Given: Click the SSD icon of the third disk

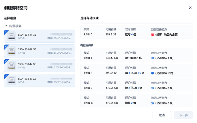Looking at the screenshot, I should [x=12, y=66].
